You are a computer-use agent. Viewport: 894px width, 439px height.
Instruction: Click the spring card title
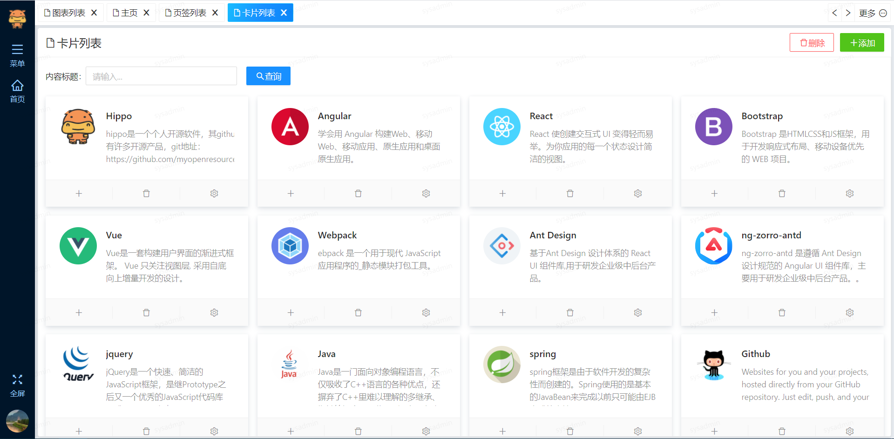coord(542,354)
